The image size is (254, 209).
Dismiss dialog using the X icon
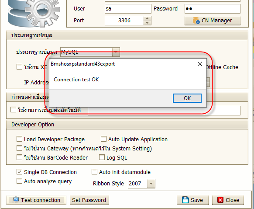pos(200,64)
